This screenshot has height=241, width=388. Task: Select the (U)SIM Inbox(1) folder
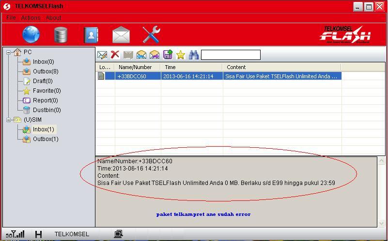pos(43,129)
